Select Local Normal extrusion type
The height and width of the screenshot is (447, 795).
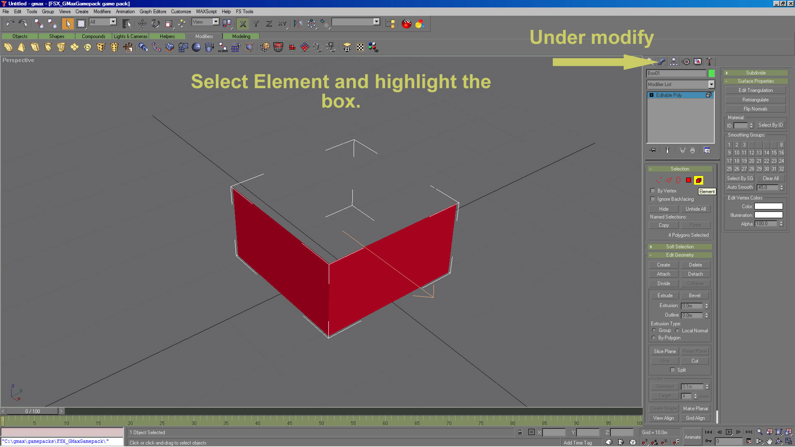[x=677, y=331]
